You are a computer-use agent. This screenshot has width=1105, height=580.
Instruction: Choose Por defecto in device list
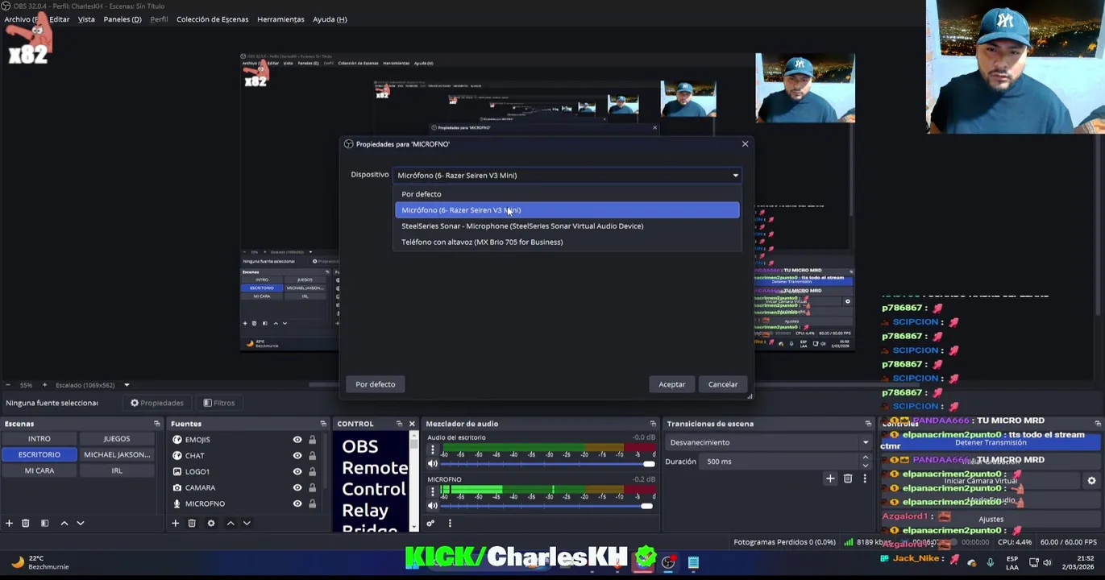point(567,194)
